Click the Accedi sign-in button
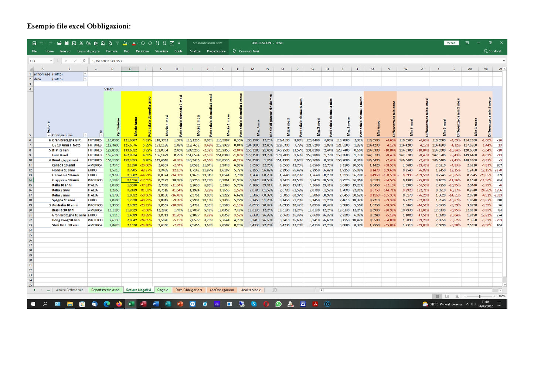 pyautogui.click(x=452, y=43)
